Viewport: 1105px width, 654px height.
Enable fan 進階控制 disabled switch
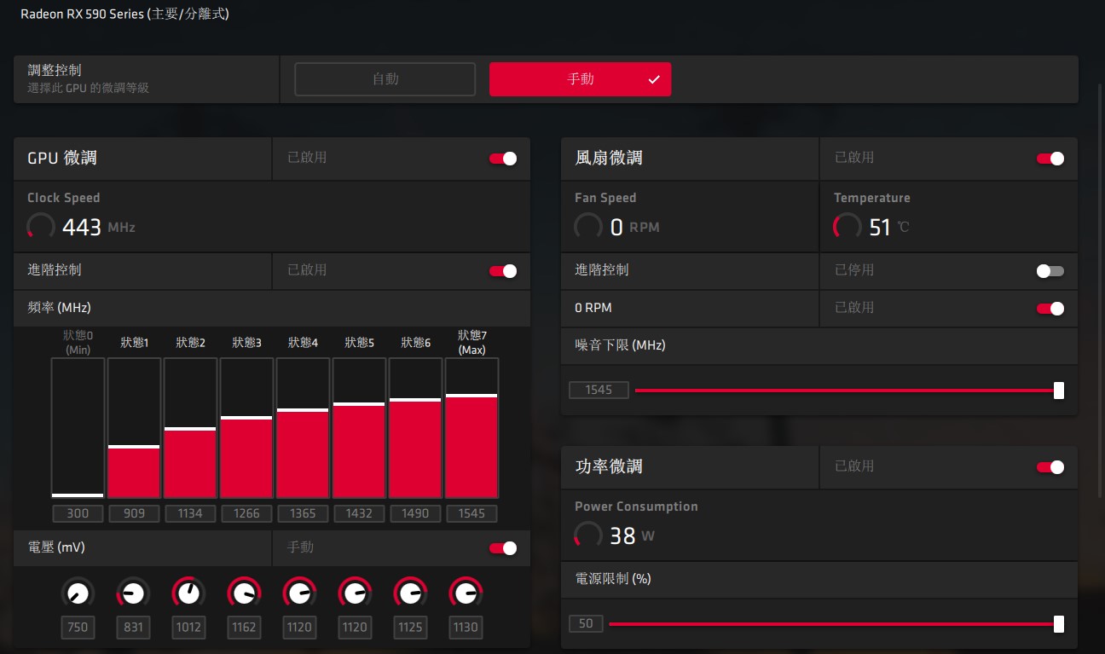[x=1050, y=271]
